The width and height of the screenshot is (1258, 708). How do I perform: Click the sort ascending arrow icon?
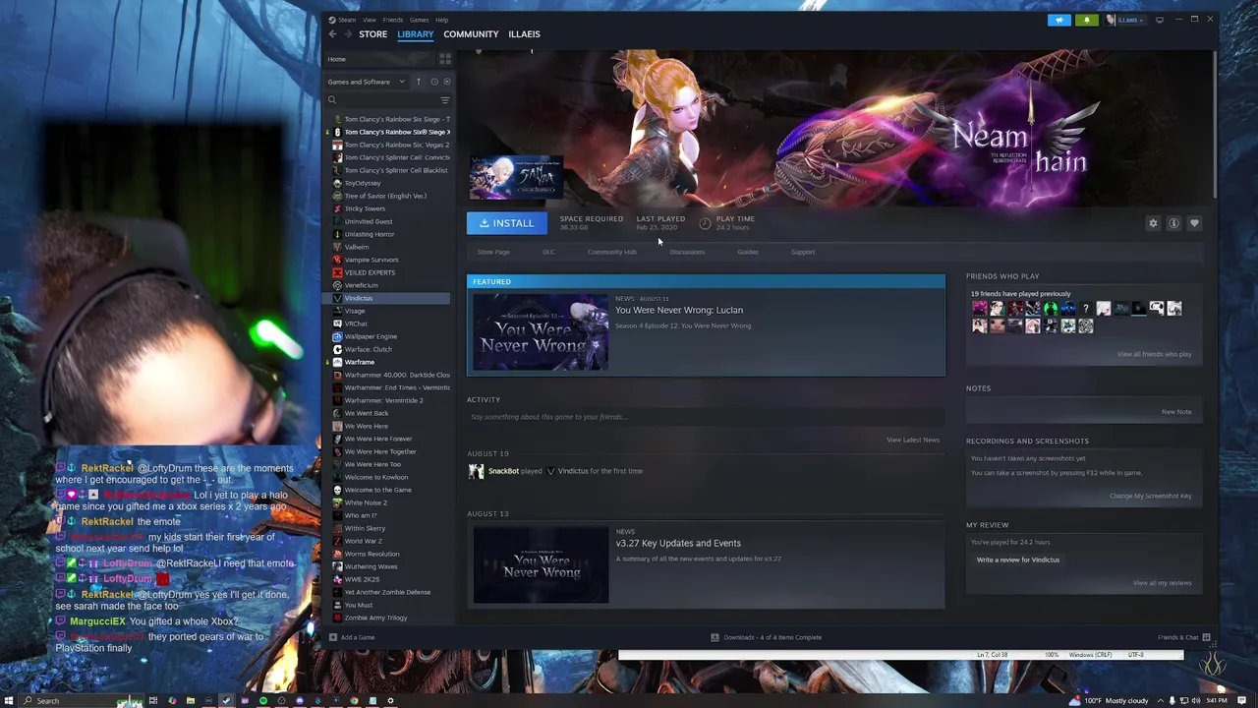(x=419, y=82)
